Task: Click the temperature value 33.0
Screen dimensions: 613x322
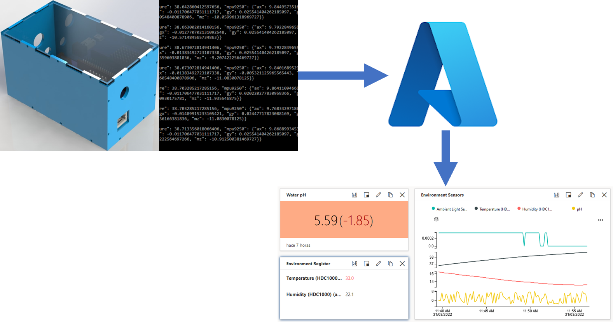Action: pyautogui.click(x=349, y=278)
